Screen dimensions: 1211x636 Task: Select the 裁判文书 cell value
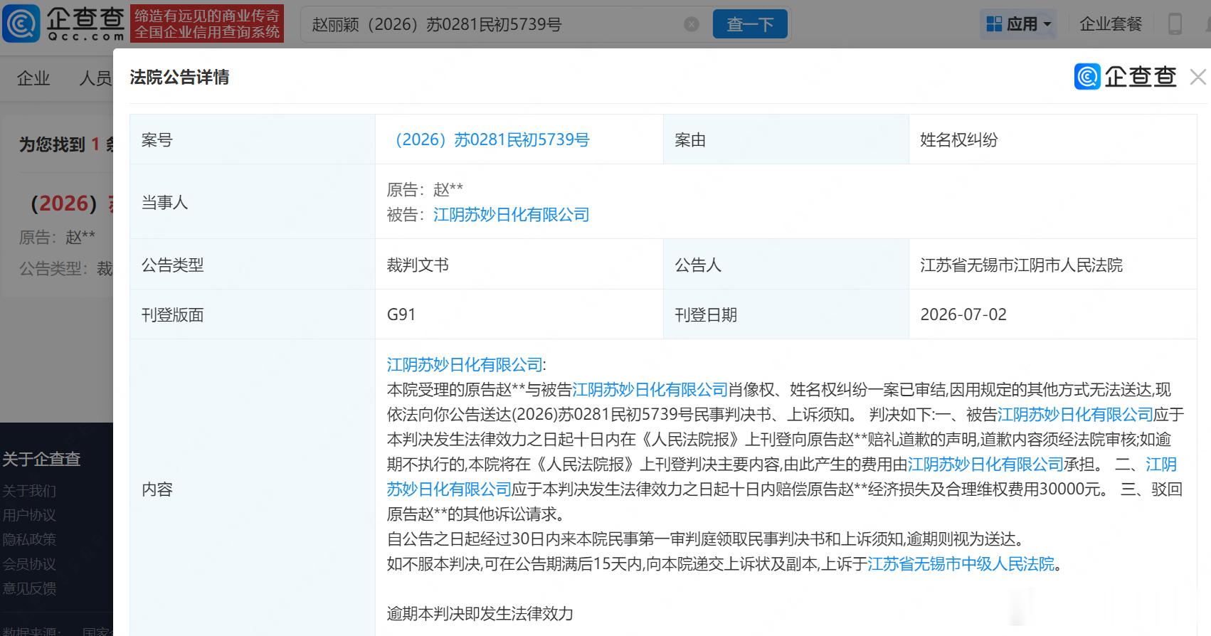point(418,265)
